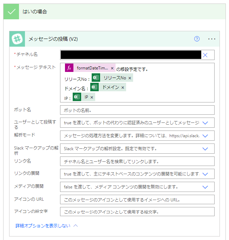Remove the IP dynamic token

[x=92, y=97]
